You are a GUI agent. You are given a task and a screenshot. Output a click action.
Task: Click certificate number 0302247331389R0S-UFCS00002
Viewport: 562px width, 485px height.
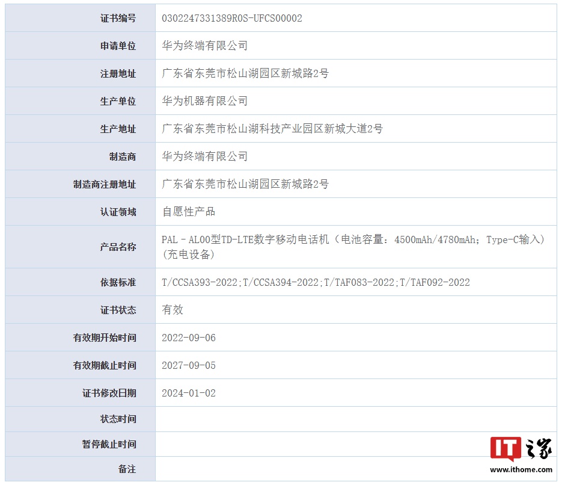click(231, 18)
